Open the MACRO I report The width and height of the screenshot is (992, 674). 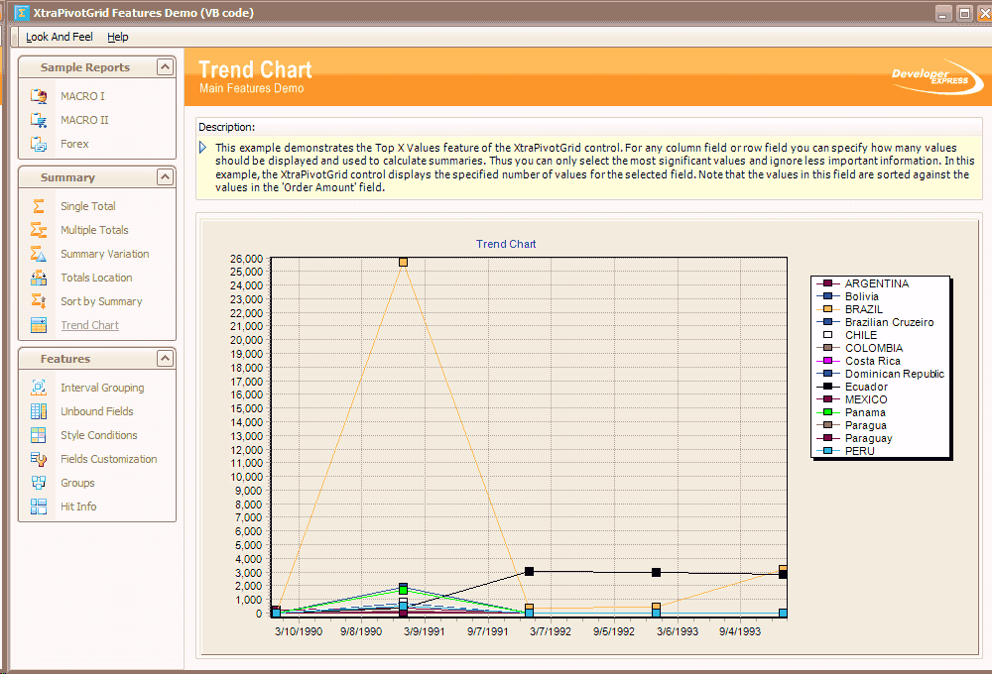coord(83,96)
